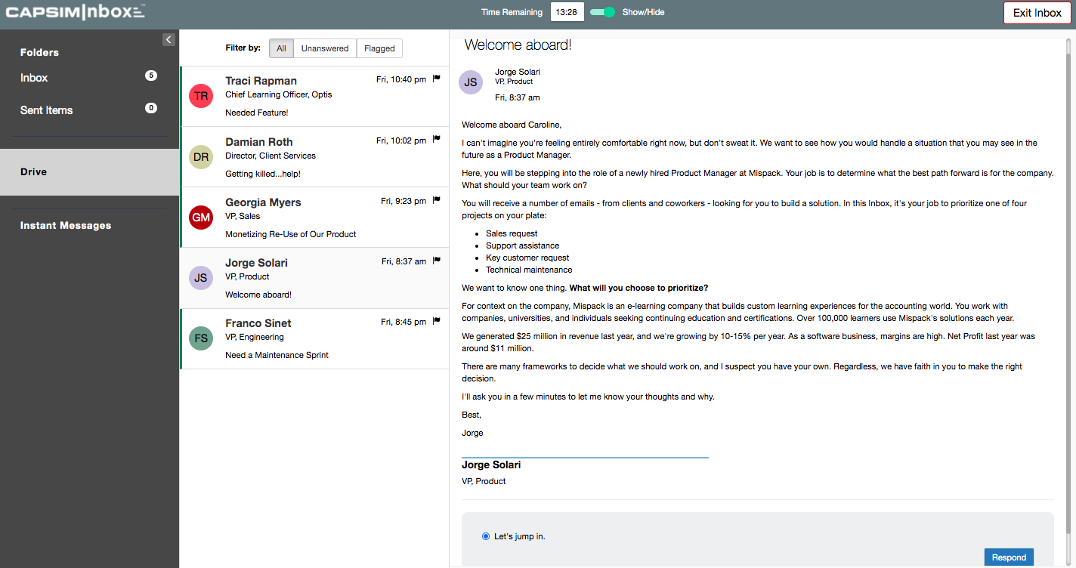Click the TR avatar for Traci Rapman
Screen dimensions: 1076x568
click(x=201, y=96)
